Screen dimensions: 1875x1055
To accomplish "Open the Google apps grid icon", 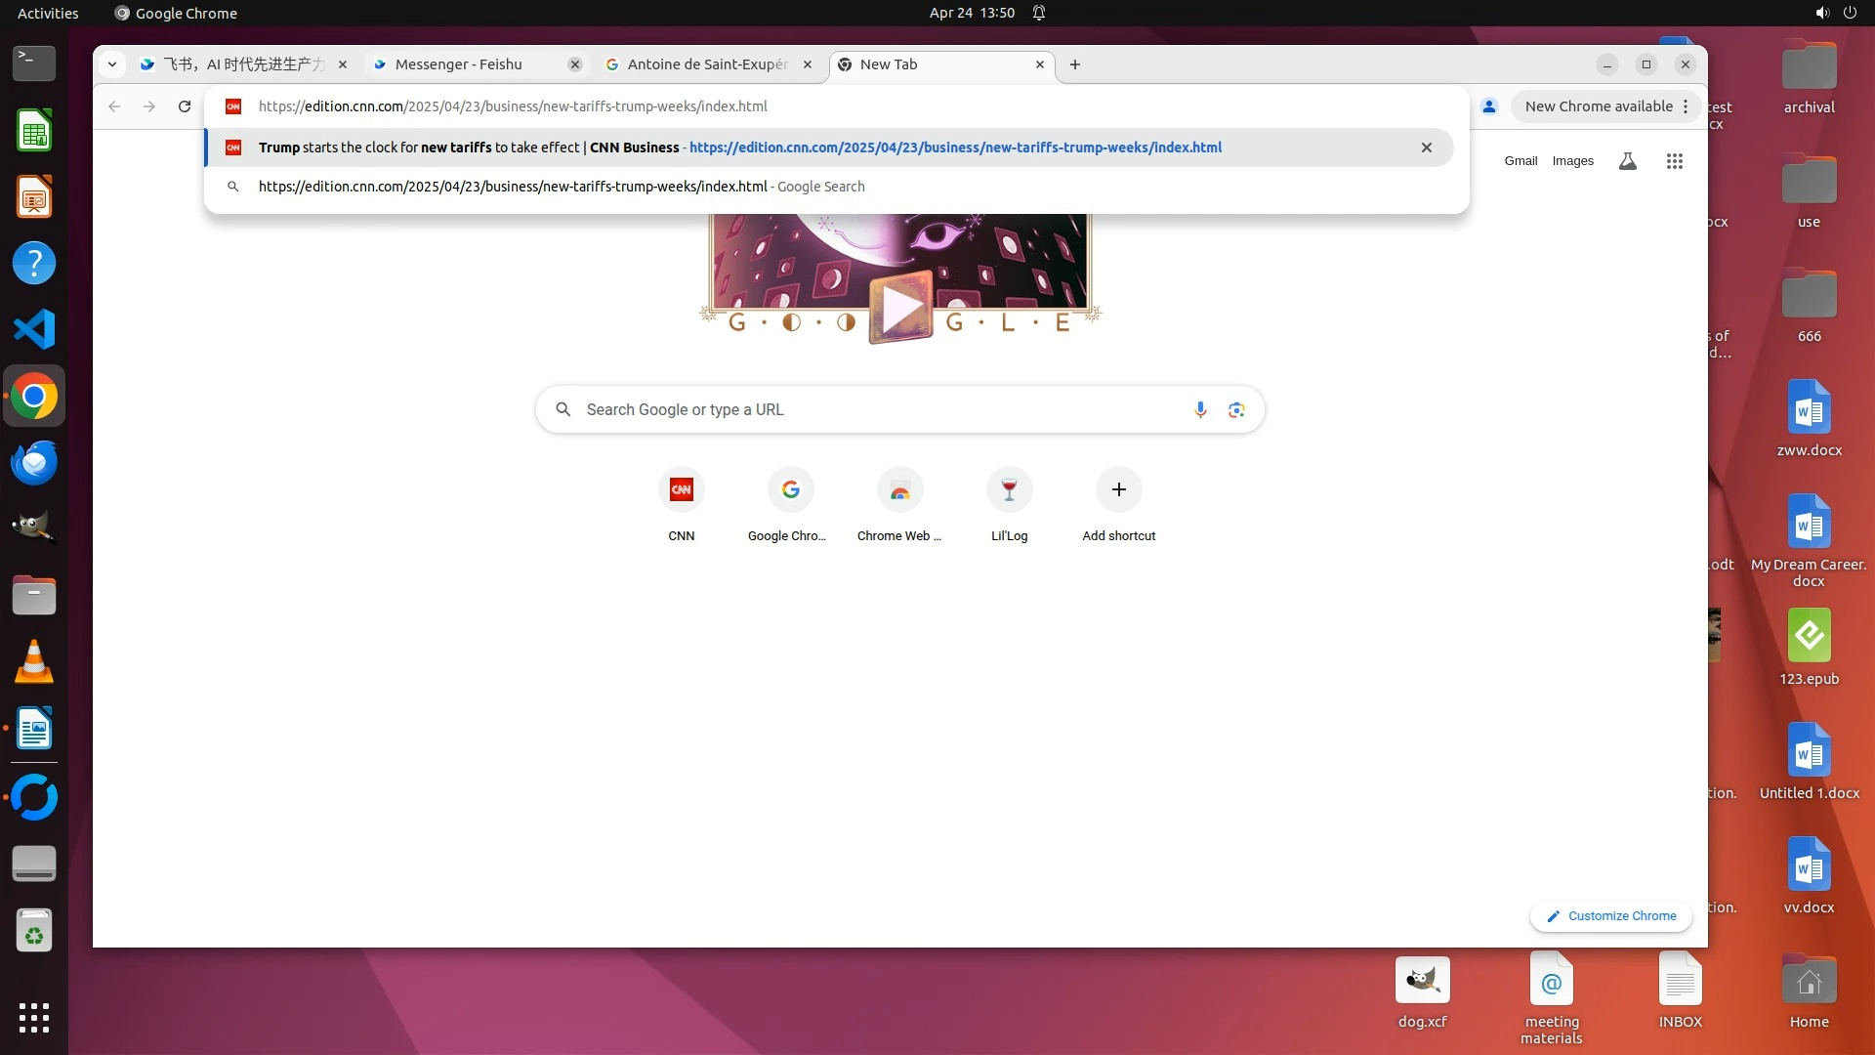I will (1674, 161).
